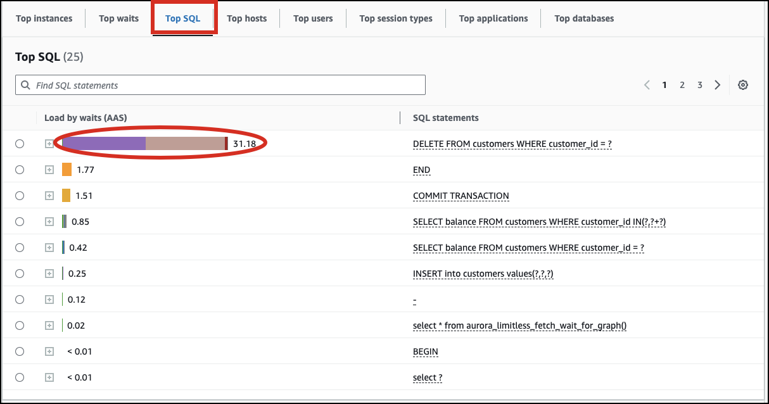Switch to the Top session types tab
769x404 pixels.
[x=395, y=18]
